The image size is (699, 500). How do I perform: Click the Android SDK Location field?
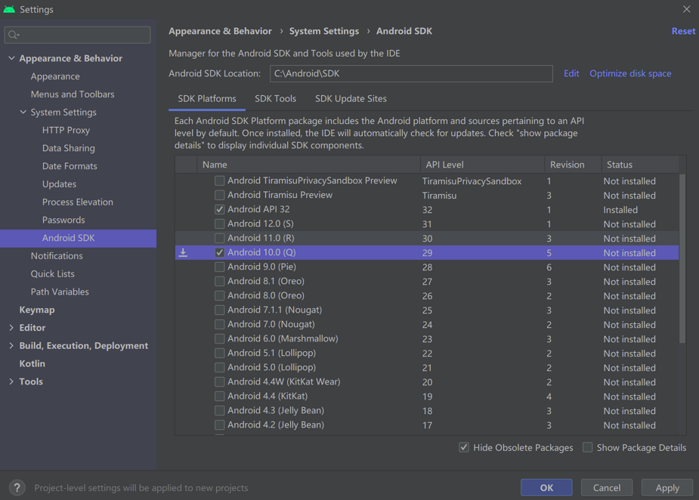pos(411,74)
